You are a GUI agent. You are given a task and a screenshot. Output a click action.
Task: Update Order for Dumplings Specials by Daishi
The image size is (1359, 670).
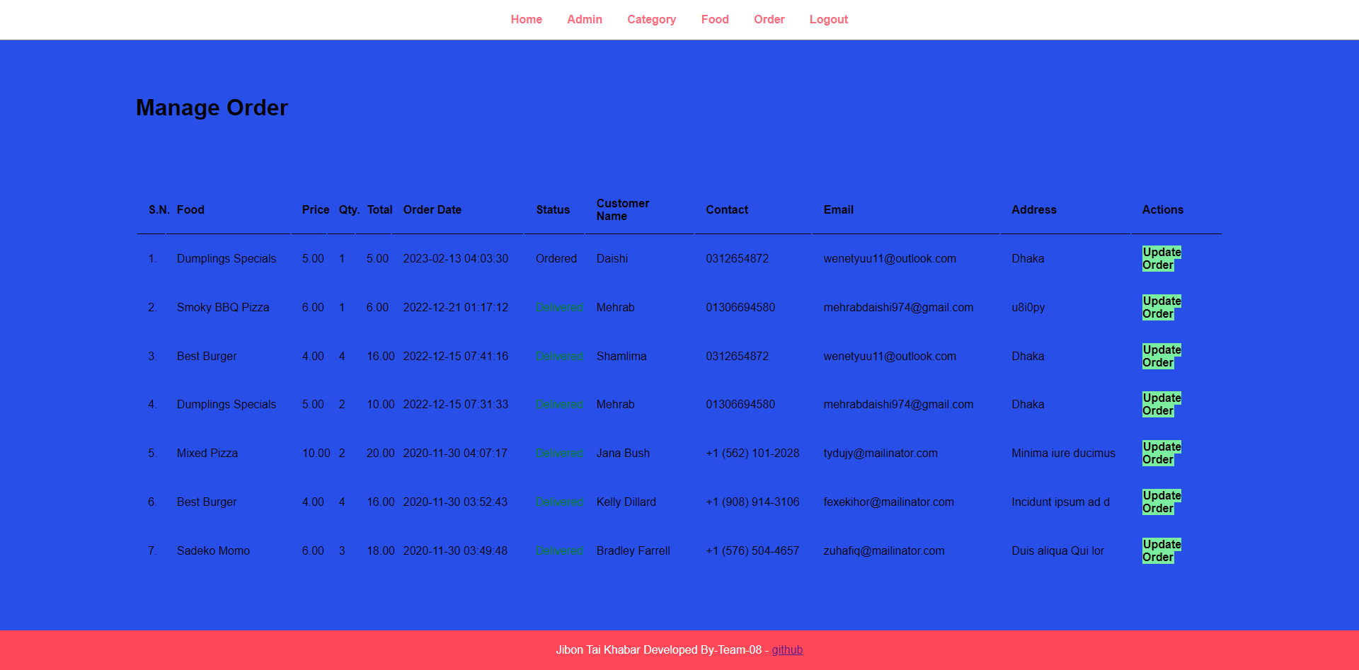tap(1161, 258)
